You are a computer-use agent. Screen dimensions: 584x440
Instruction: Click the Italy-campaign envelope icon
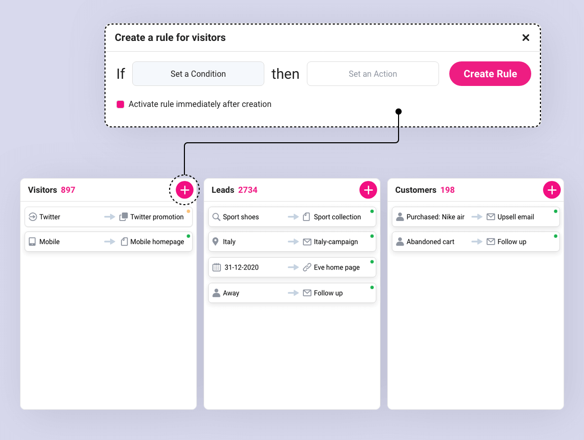[307, 242]
